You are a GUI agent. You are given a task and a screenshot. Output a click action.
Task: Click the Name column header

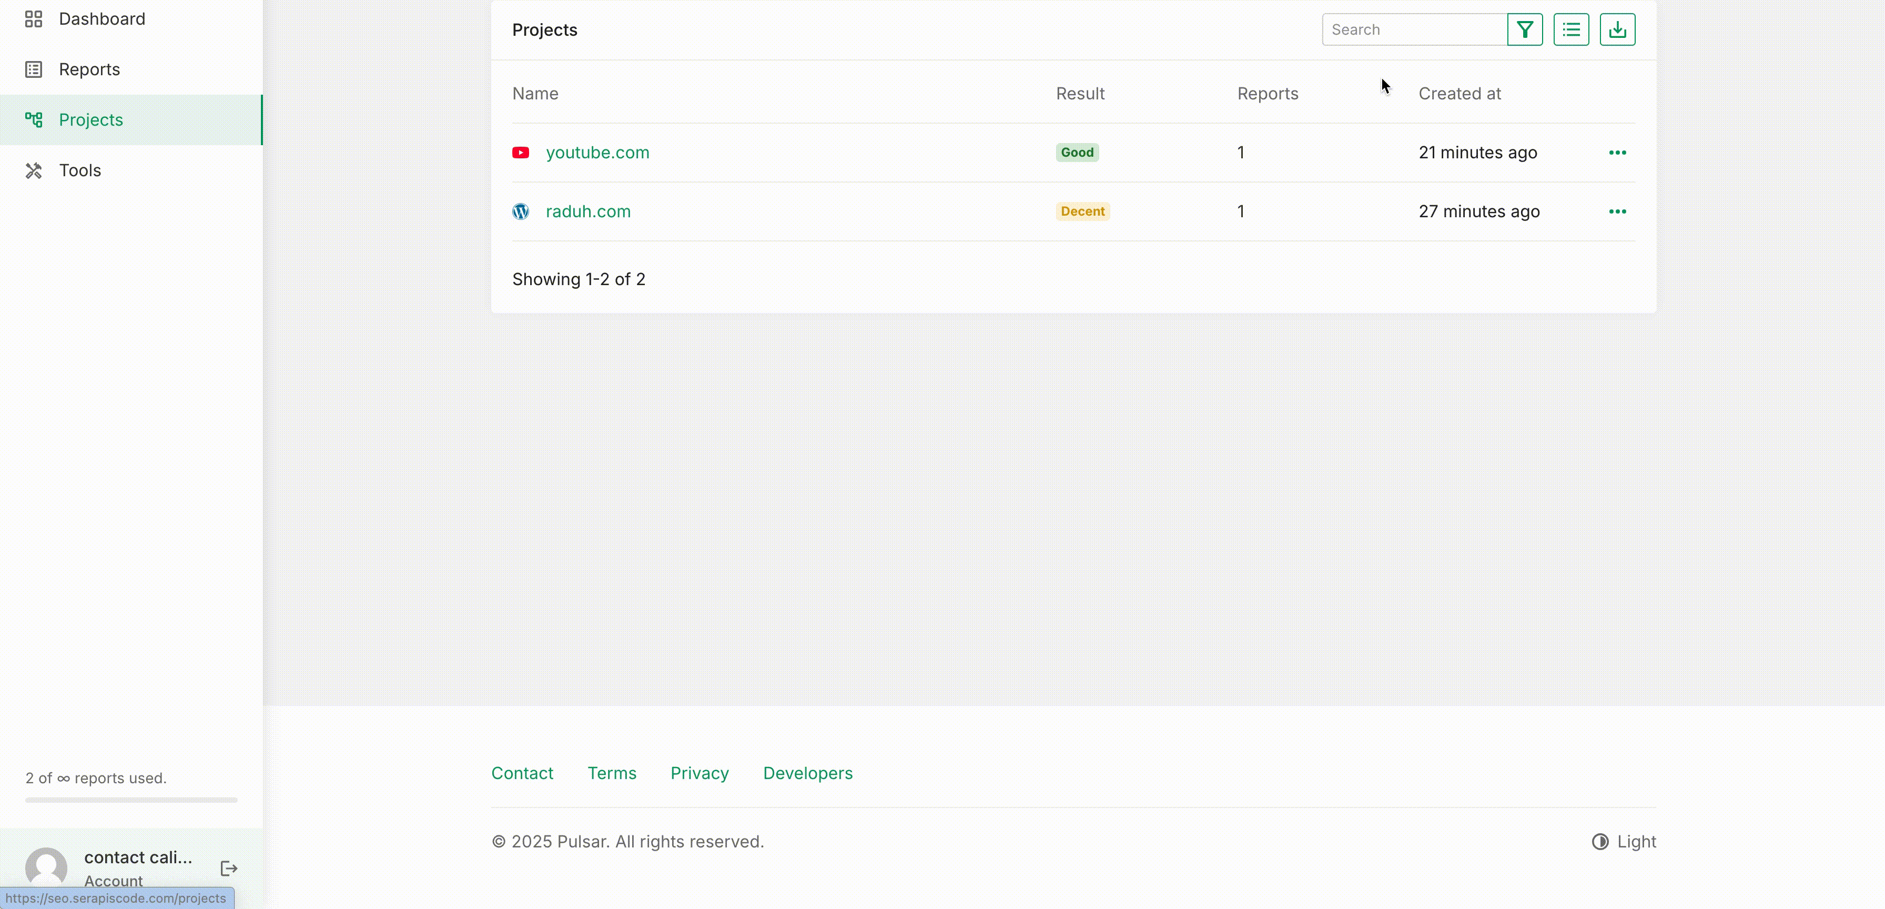click(x=535, y=94)
